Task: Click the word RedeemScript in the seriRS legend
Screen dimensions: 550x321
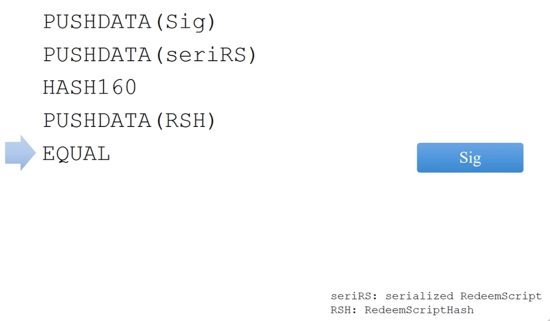Action: click(x=501, y=296)
